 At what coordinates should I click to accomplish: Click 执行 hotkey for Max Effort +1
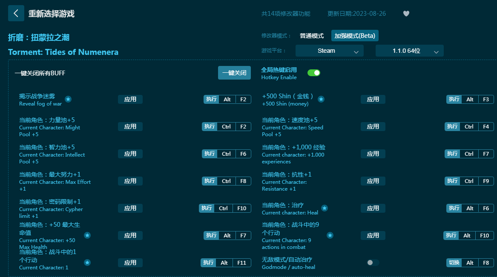[x=210, y=181]
